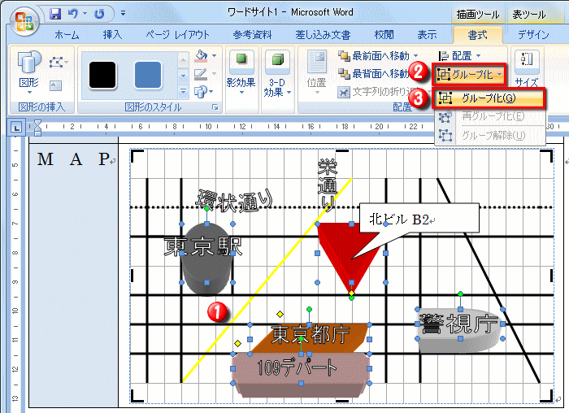Save the document from the quick access toolbar
The height and width of the screenshot is (413, 569).
(55, 14)
